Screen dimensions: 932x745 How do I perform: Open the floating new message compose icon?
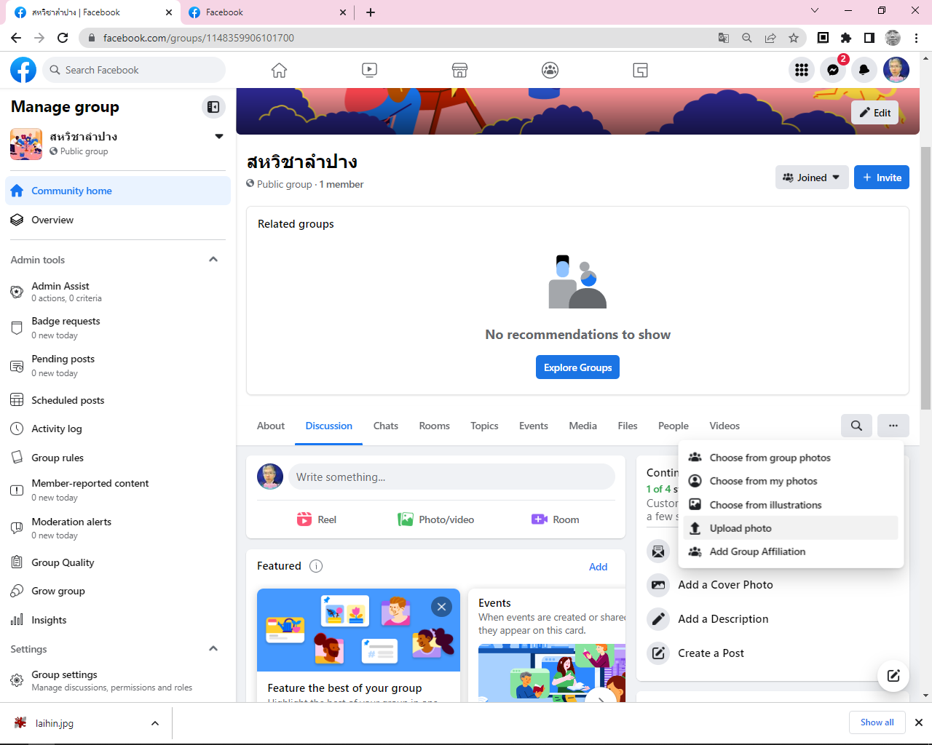pos(893,675)
